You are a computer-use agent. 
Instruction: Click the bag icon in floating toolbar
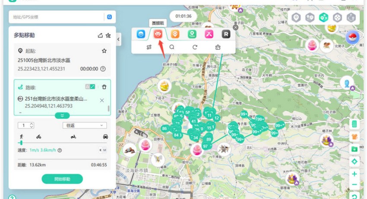pyautogui.click(x=218, y=47)
